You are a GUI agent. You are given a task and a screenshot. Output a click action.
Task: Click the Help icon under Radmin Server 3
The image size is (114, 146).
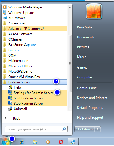coord(10,87)
